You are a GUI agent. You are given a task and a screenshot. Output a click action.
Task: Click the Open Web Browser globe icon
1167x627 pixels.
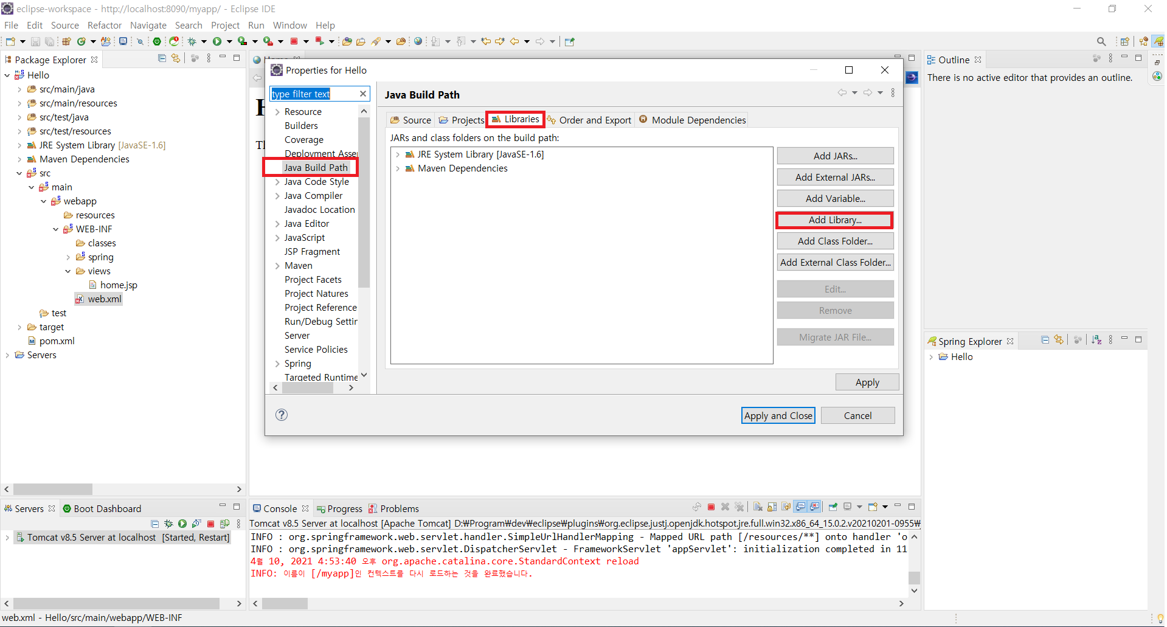pos(418,41)
